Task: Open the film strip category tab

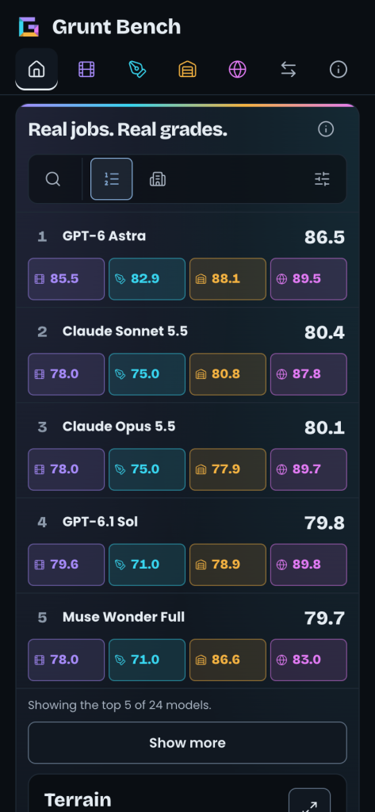Action: tap(86, 69)
